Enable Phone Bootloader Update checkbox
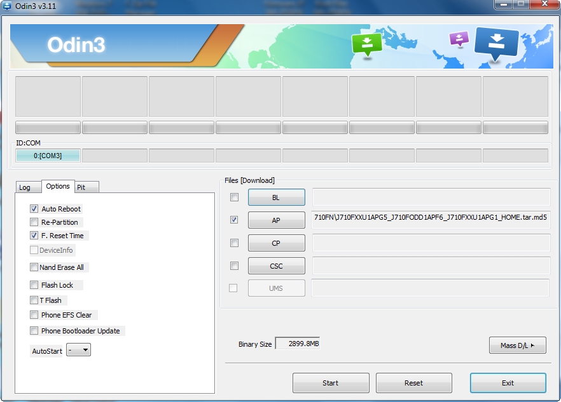Viewport: 561px width, 402px height. [x=34, y=331]
